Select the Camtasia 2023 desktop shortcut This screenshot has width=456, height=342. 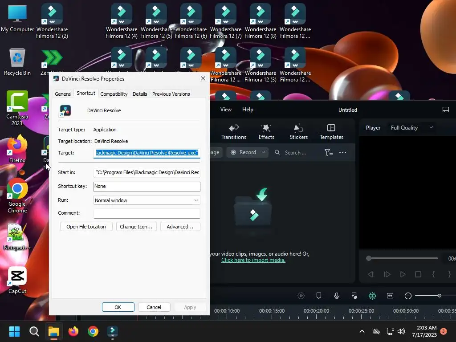pos(17,108)
